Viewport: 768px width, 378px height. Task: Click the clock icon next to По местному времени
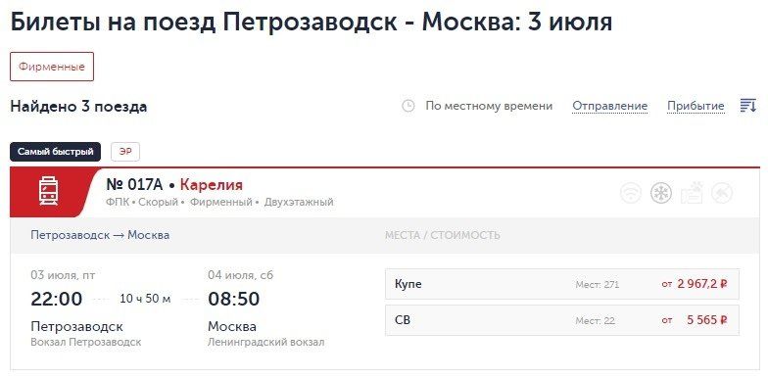coord(408,106)
